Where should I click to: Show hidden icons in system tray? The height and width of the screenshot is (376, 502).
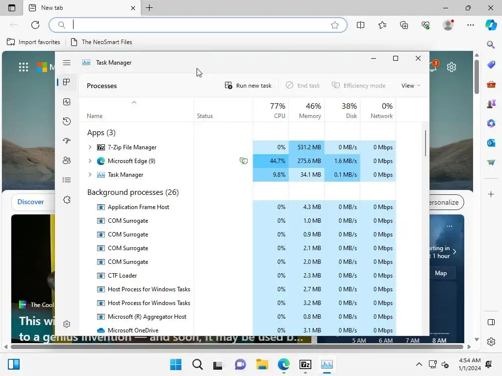pyautogui.click(x=419, y=364)
